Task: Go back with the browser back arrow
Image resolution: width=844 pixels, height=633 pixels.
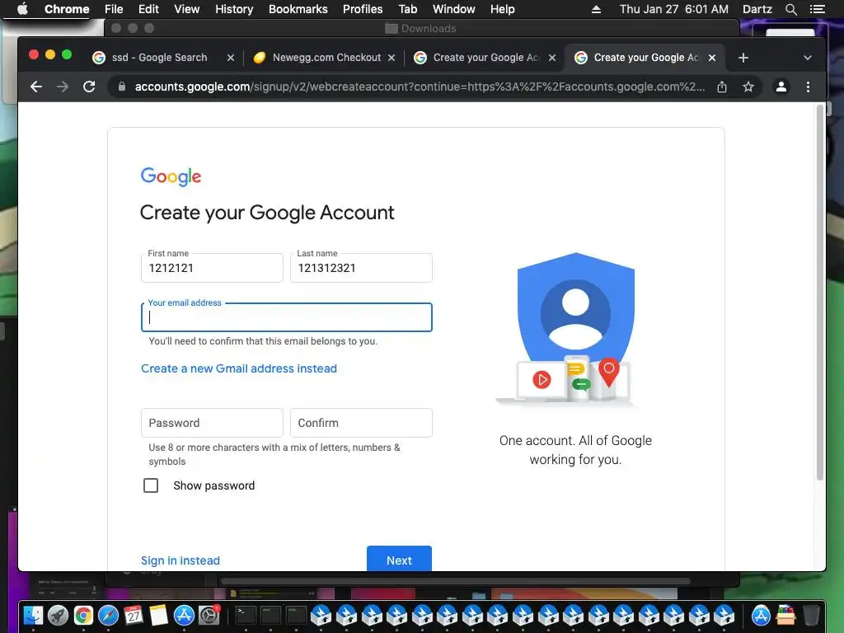Action: tap(36, 87)
